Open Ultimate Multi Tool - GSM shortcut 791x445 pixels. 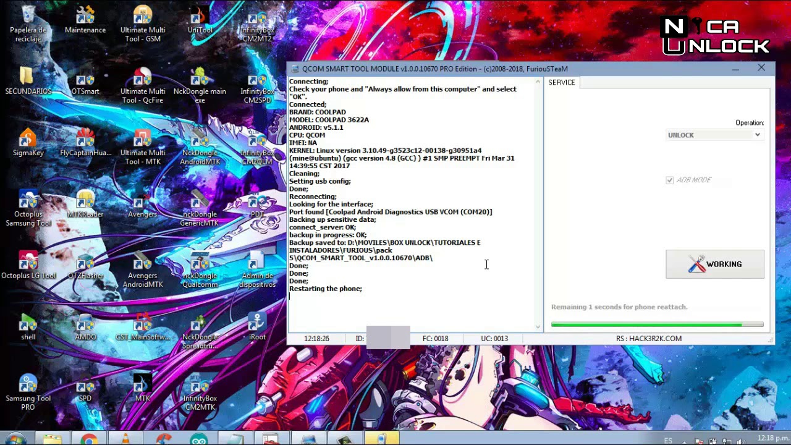[x=143, y=23]
